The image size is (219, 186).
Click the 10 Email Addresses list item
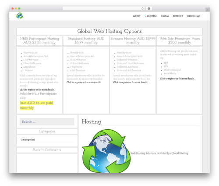(x=80, y=63)
